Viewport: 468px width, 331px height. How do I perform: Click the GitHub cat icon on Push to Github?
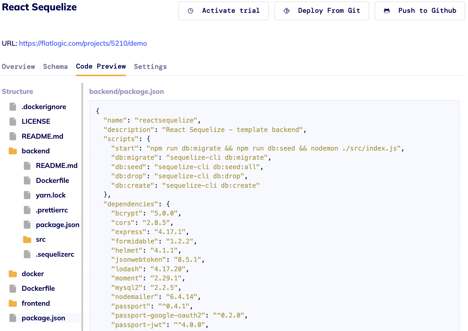[x=387, y=11]
